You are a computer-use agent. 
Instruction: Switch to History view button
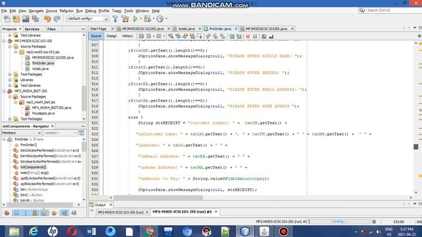[127, 36]
